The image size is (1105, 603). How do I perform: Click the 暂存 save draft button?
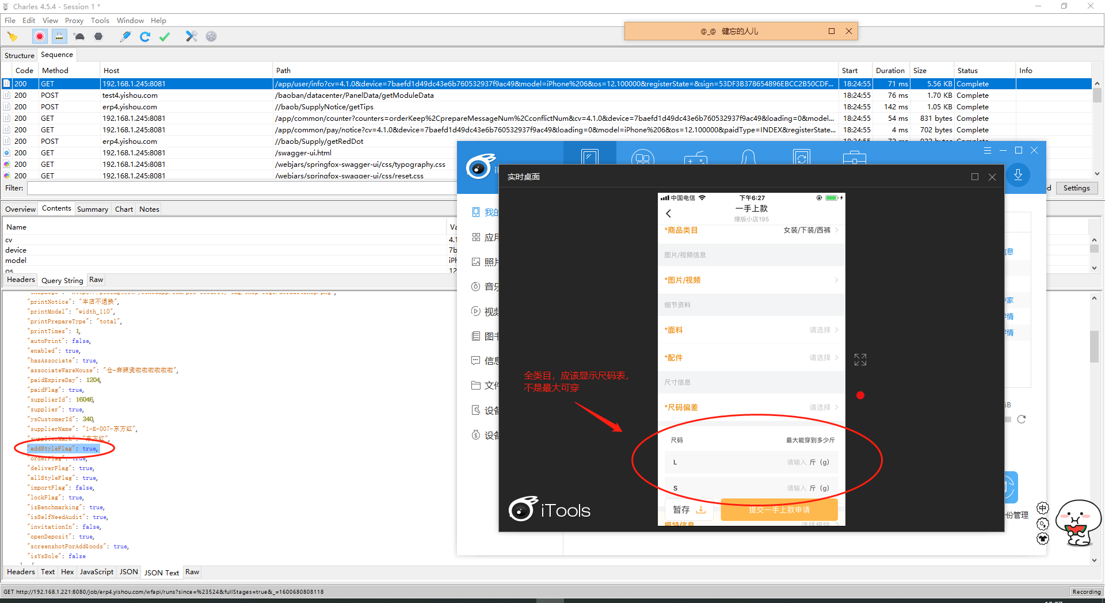point(689,510)
